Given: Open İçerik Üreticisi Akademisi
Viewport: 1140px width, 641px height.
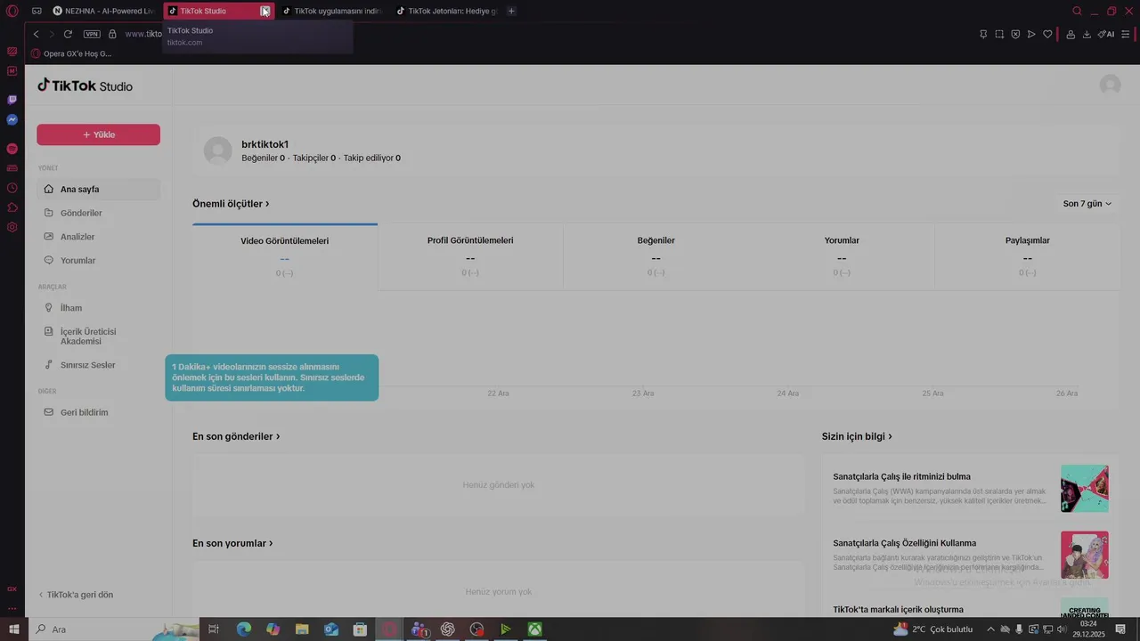Looking at the screenshot, I should tap(98, 336).
